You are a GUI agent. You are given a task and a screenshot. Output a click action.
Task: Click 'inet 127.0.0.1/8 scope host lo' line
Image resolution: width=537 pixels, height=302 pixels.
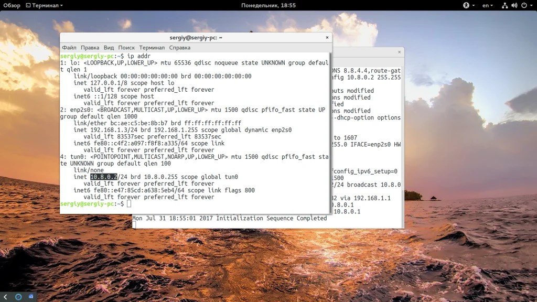click(x=124, y=83)
